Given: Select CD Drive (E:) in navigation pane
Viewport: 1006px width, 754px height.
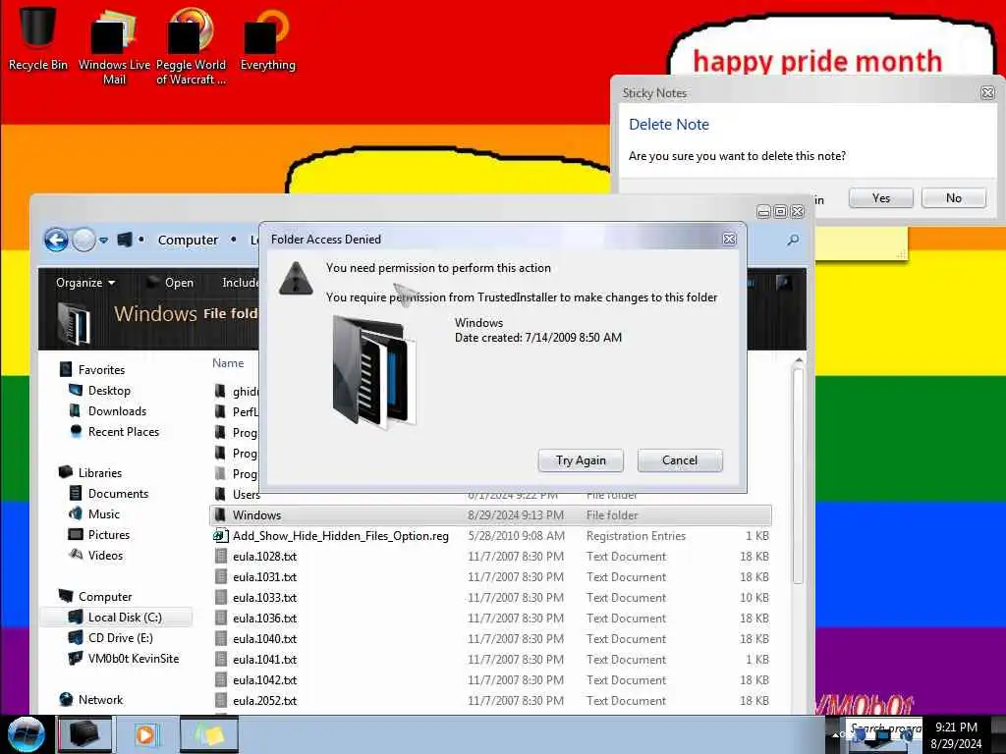Looking at the screenshot, I should [x=111, y=637].
